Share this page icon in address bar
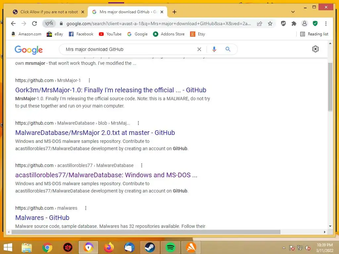The image size is (339, 254). [x=260, y=23]
